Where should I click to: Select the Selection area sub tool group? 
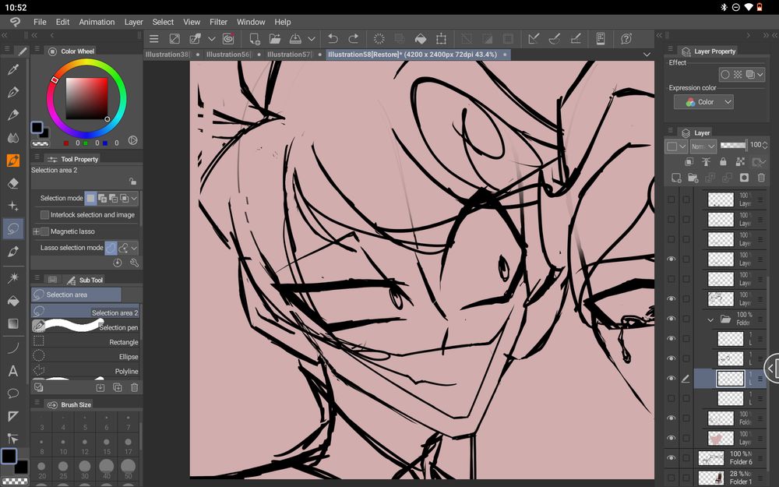[x=76, y=295]
